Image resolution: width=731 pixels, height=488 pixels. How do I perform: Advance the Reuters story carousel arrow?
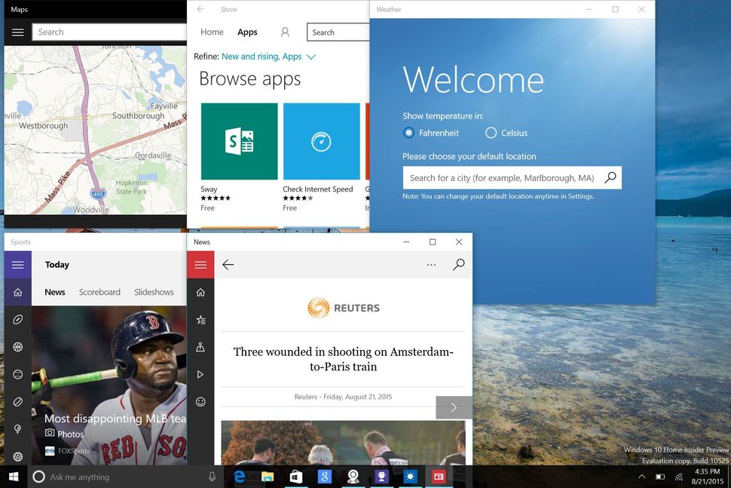coord(453,407)
